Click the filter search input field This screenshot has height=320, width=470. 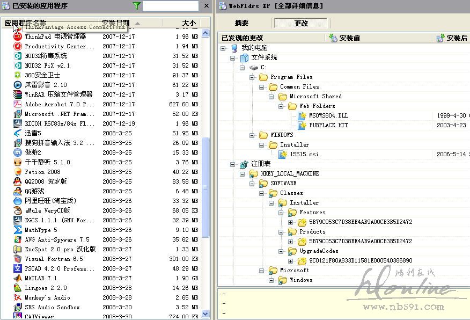[x=170, y=6]
